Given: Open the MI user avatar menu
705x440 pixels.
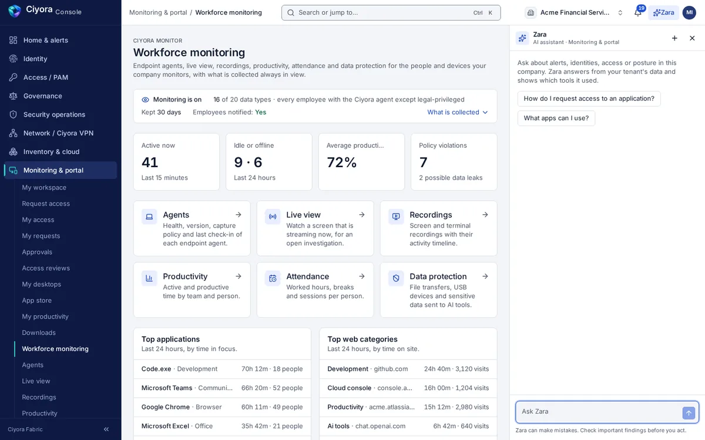Looking at the screenshot, I should 689,12.
